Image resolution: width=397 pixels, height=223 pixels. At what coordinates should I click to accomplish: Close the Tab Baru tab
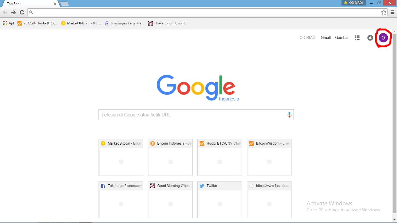pos(55,4)
